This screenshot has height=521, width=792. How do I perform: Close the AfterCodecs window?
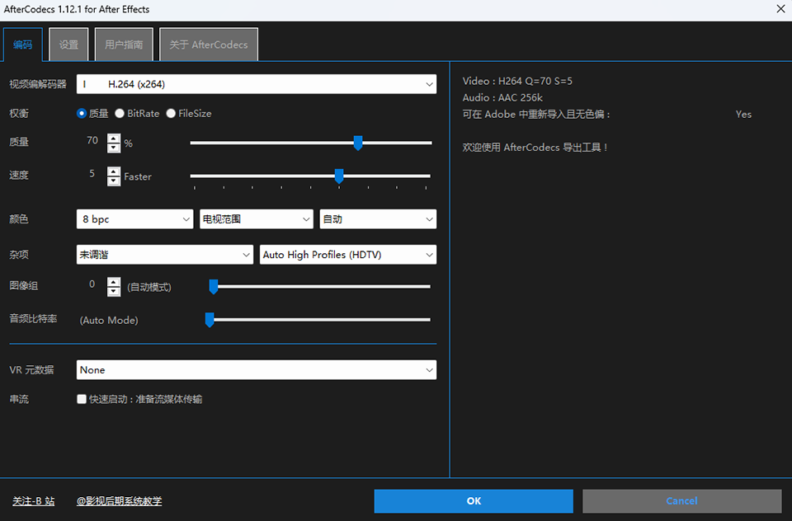780,9
